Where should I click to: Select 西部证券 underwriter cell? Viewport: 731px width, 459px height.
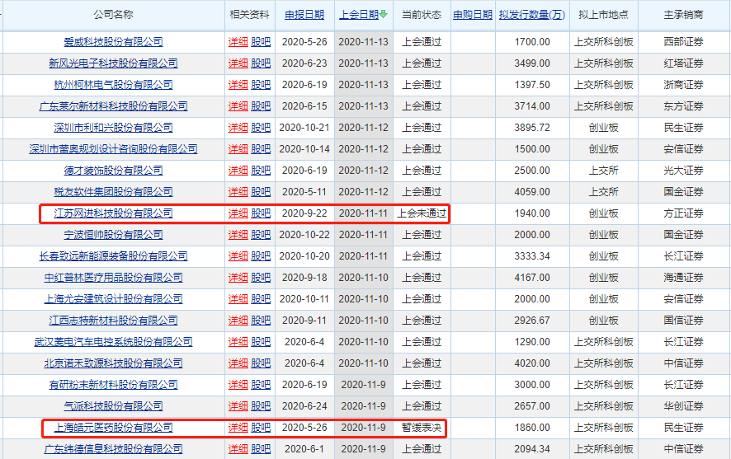[683, 42]
